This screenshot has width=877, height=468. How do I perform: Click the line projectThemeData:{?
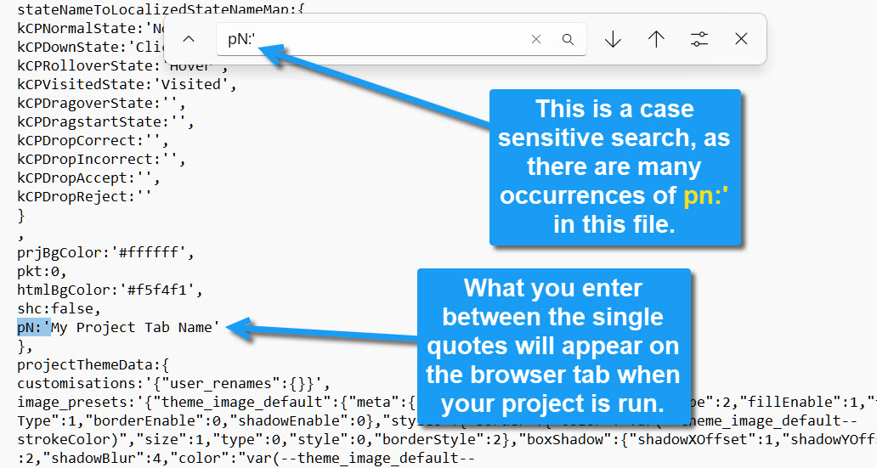click(93, 364)
